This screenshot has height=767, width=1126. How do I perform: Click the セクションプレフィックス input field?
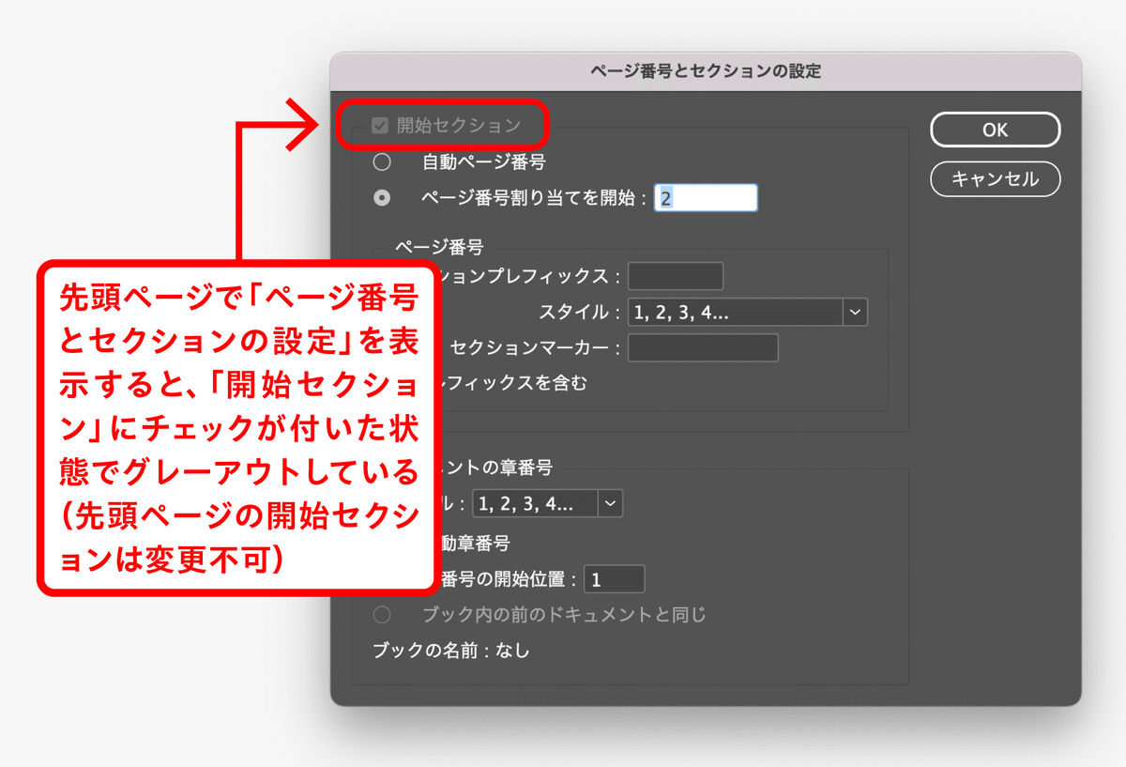[x=676, y=277]
